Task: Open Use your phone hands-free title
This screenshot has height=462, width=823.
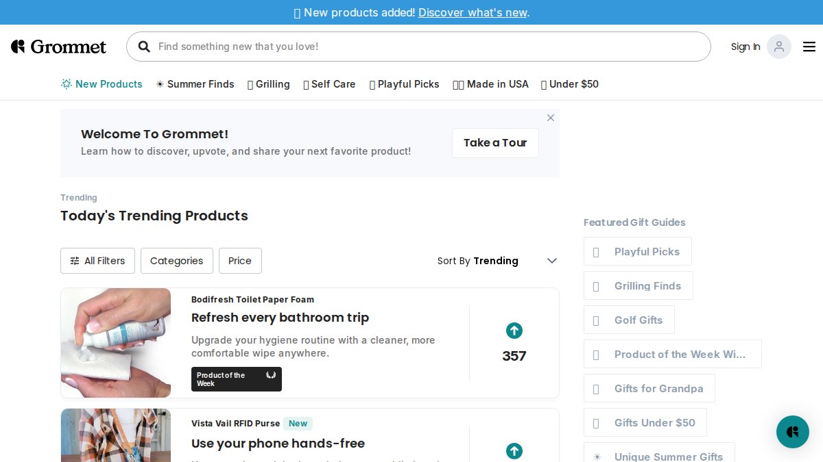Action: click(278, 444)
